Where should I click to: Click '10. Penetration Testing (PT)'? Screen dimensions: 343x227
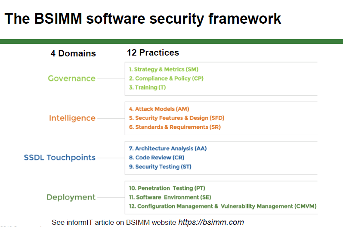pos(167,188)
